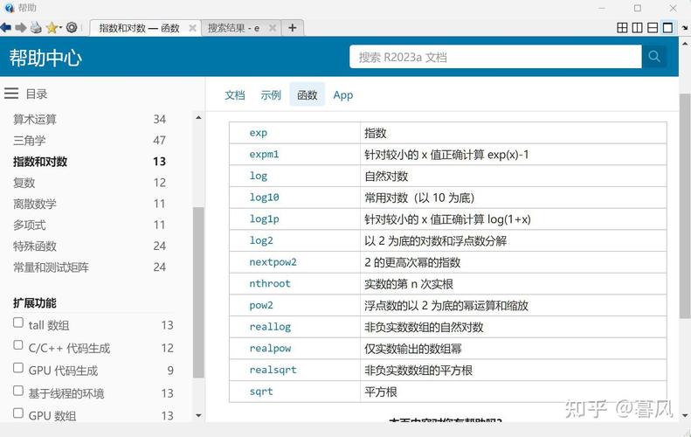Open the document actions arrow at far right
691x437 pixels.
(685, 28)
